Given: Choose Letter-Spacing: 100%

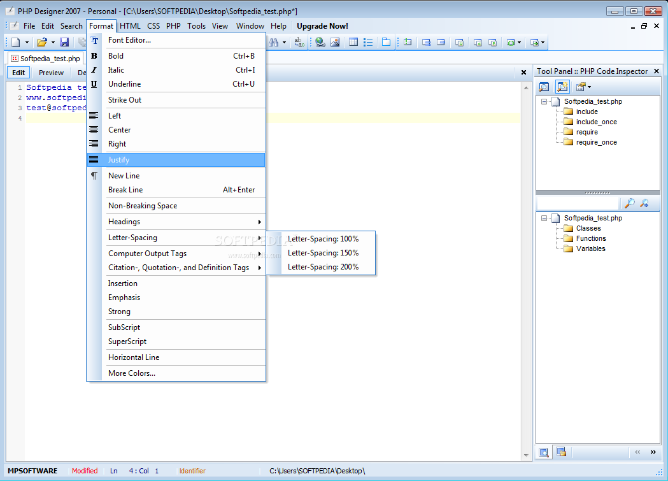Looking at the screenshot, I should [x=323, y=239].
